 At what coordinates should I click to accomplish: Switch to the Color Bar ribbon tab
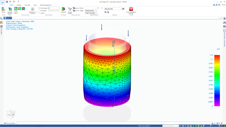[x=27, y=5]
